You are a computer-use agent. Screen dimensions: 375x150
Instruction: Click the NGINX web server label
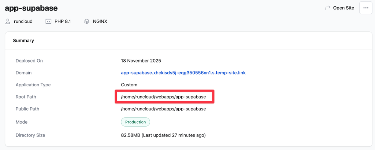point(100,21)
